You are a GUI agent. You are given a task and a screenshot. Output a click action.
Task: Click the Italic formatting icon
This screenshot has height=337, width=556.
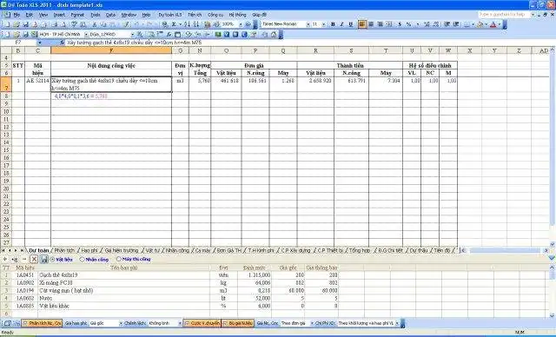(341, 24)
